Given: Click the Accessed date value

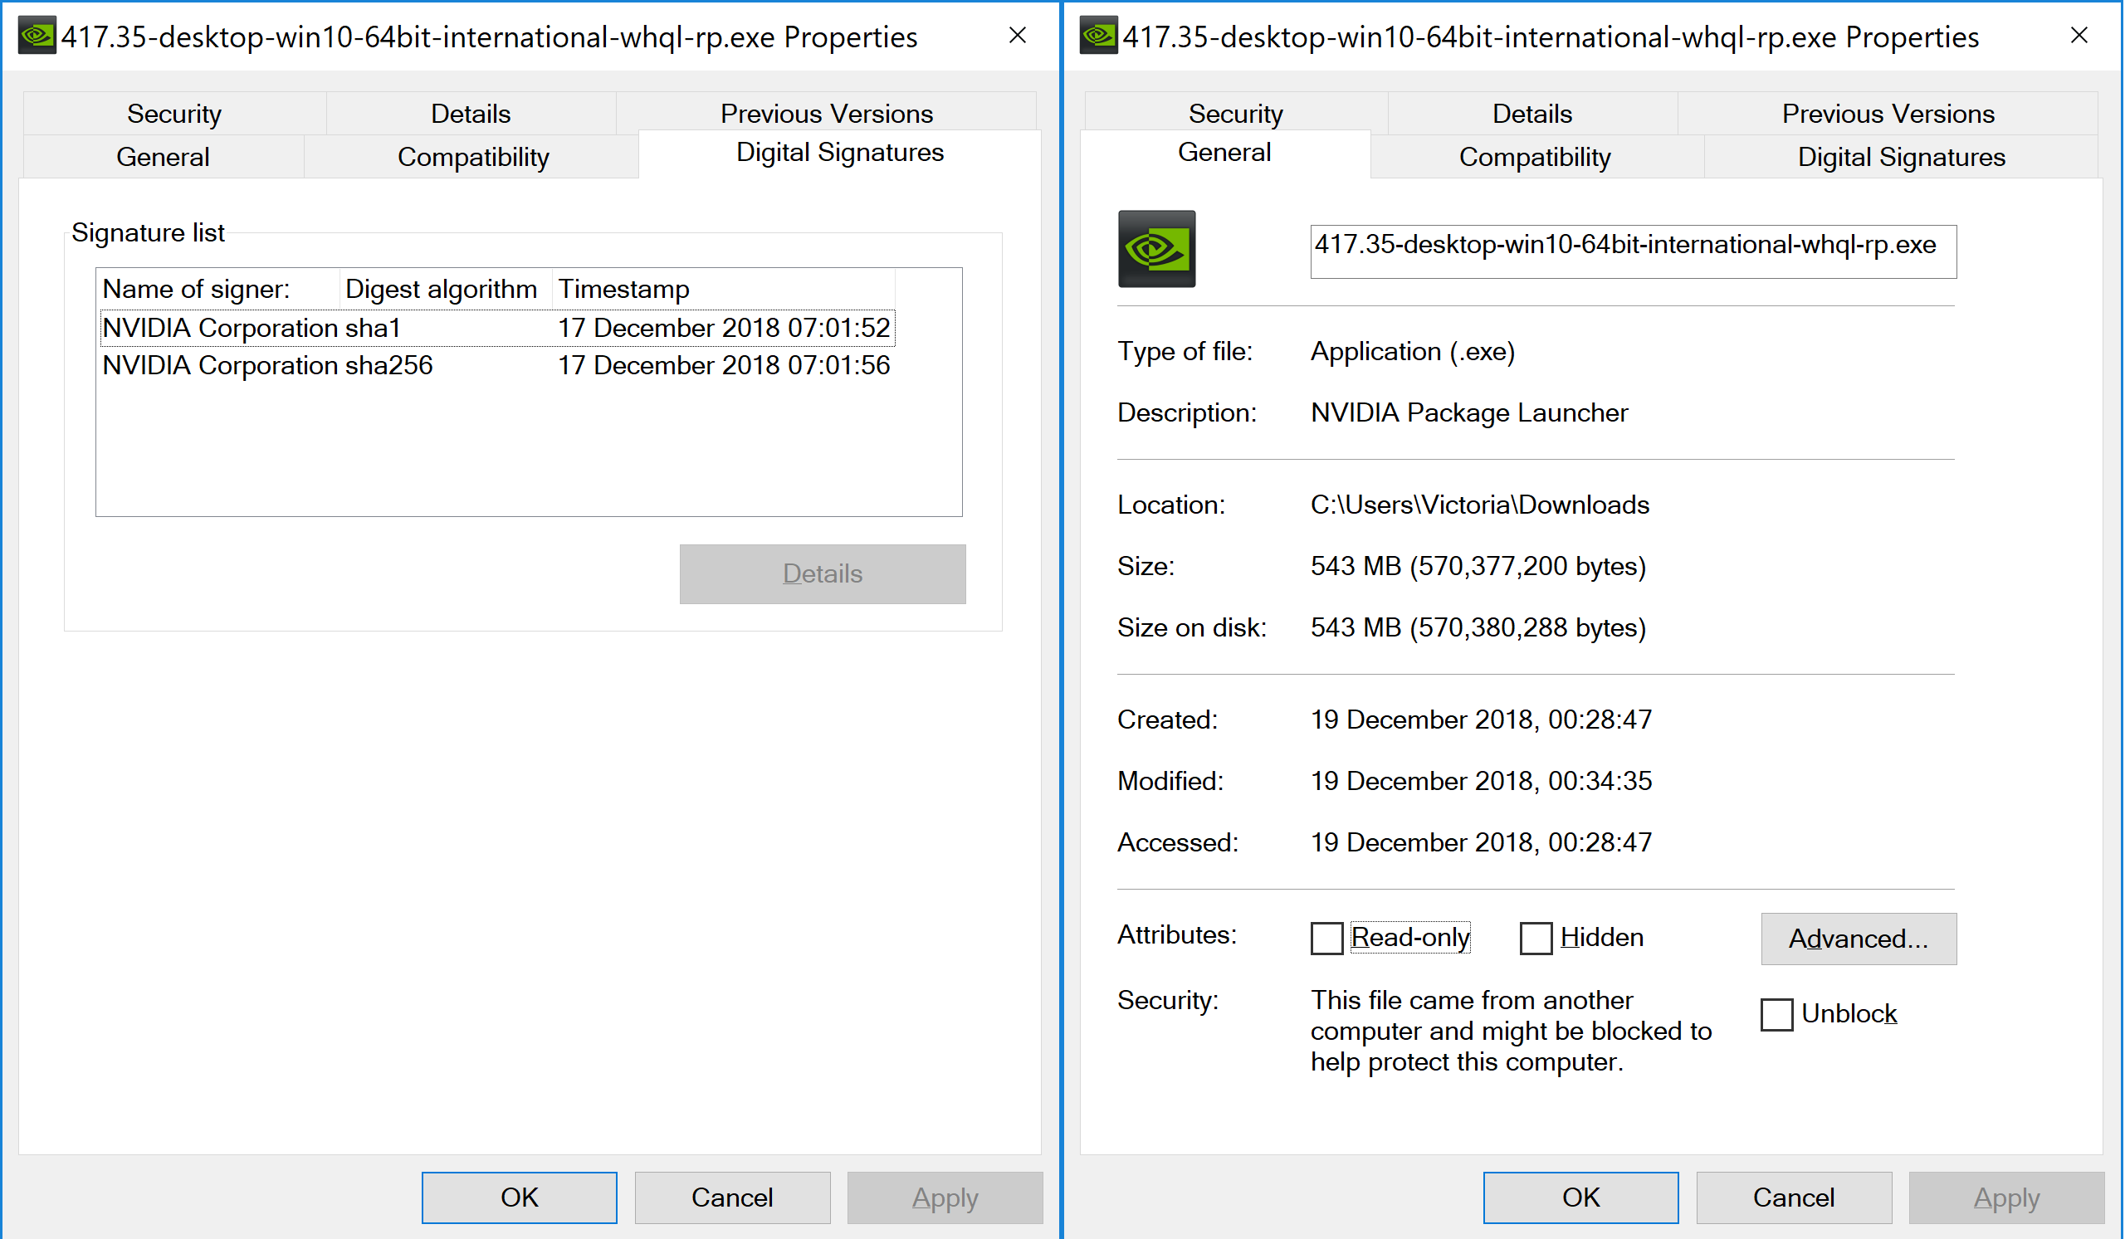Looking at the screenshot, I should click(x=1481, y=843).
